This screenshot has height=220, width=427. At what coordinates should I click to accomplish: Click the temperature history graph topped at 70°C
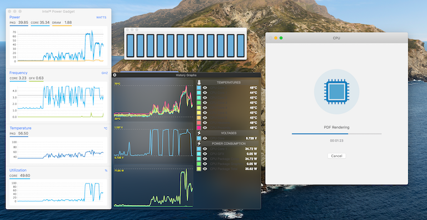153,100
